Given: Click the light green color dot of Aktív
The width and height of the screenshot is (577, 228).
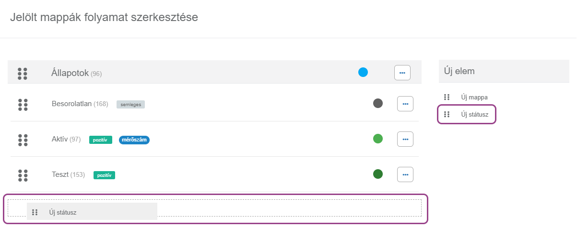Looking at the screenshot, I should pyautogui.click(x=378, y=139).
